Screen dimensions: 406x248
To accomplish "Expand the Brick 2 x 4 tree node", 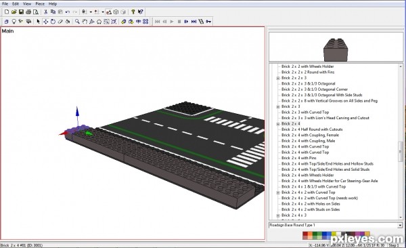I will 278,124.
